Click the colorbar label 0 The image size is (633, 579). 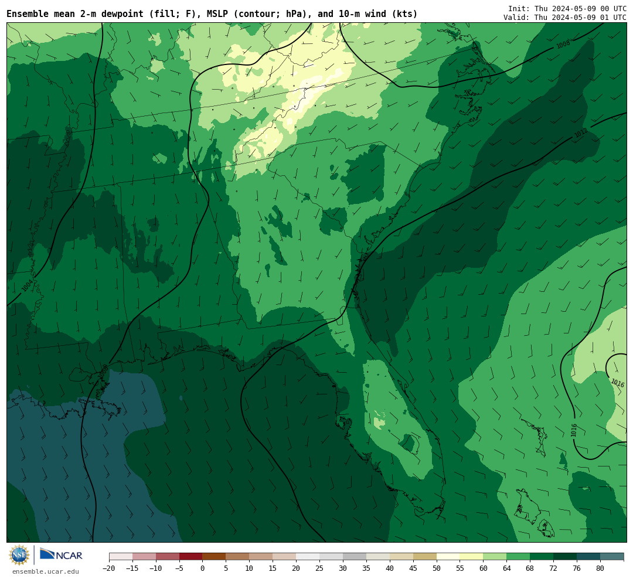[202, 568]
